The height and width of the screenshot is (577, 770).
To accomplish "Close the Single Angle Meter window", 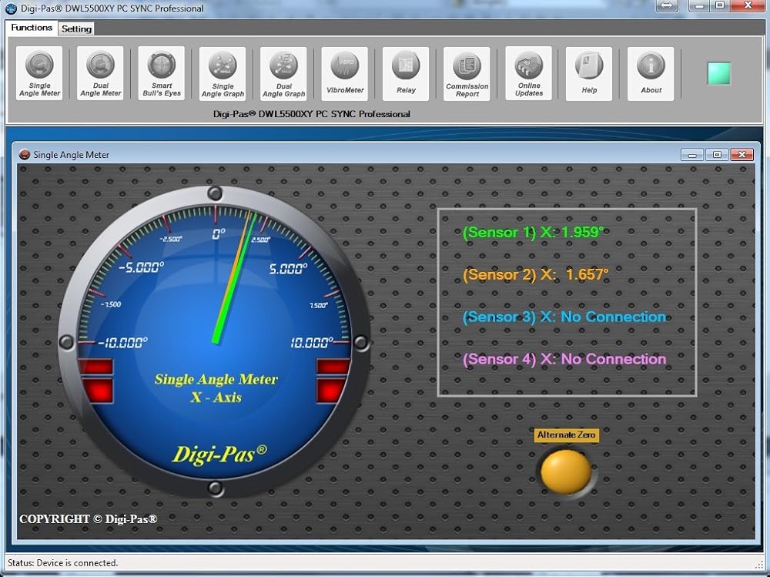I will click(742, 155).
